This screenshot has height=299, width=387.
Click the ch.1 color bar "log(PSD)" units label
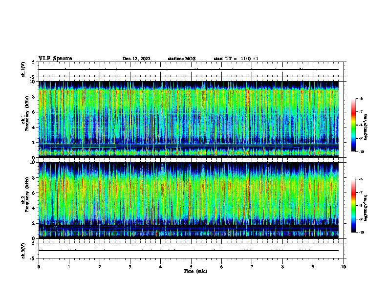[x=366, y=128]
